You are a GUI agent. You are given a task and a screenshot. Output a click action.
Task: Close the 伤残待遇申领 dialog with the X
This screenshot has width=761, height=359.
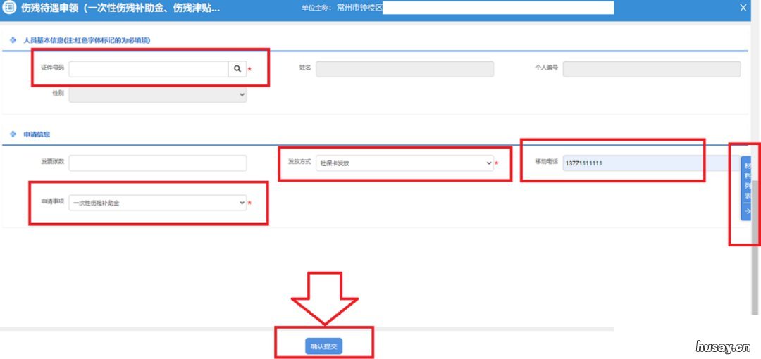pos(743,8)
